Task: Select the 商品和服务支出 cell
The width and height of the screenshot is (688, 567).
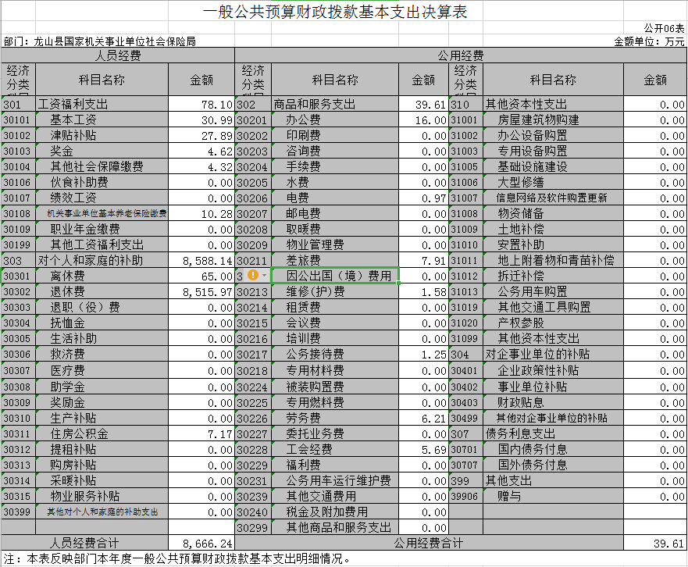Action: tap(335, 104)
